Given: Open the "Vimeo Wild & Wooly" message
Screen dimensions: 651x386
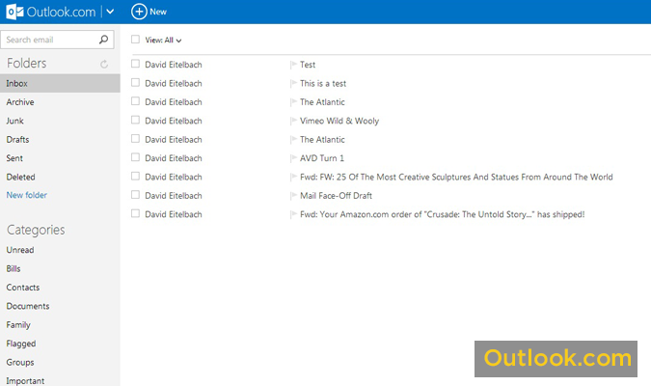Looking at the screenshot, I should pyautogui.click(x=339, y=121).
